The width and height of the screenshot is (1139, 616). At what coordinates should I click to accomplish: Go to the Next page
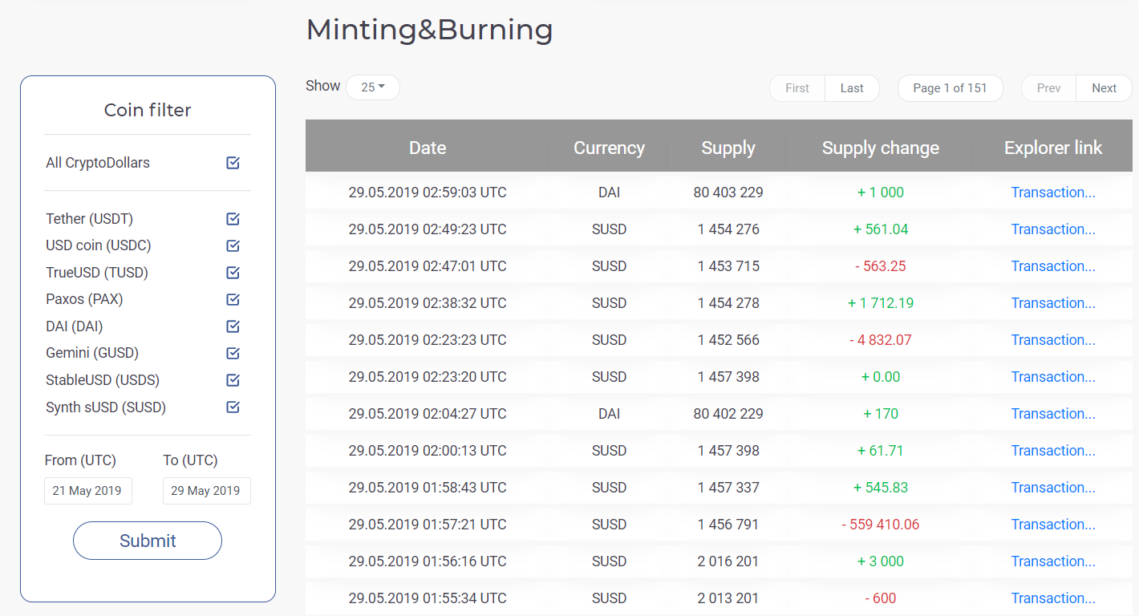(x=1104, y=88)
